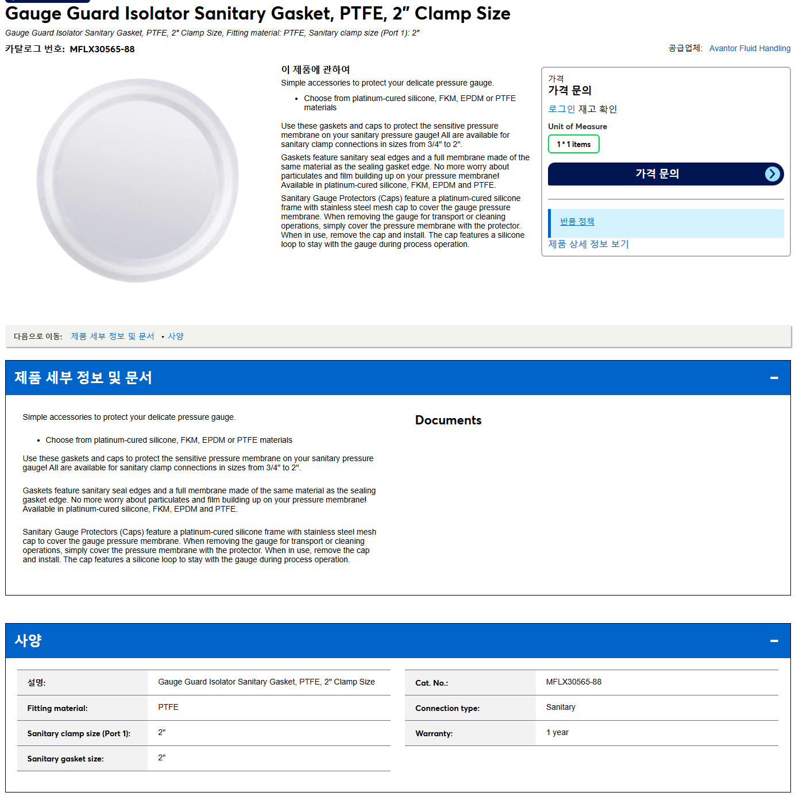Click the 이 제품에 관하여 heading
Image resolution: width=795 pixels, height=804 pixels.
pyautogui.click(x=315, y=69)
